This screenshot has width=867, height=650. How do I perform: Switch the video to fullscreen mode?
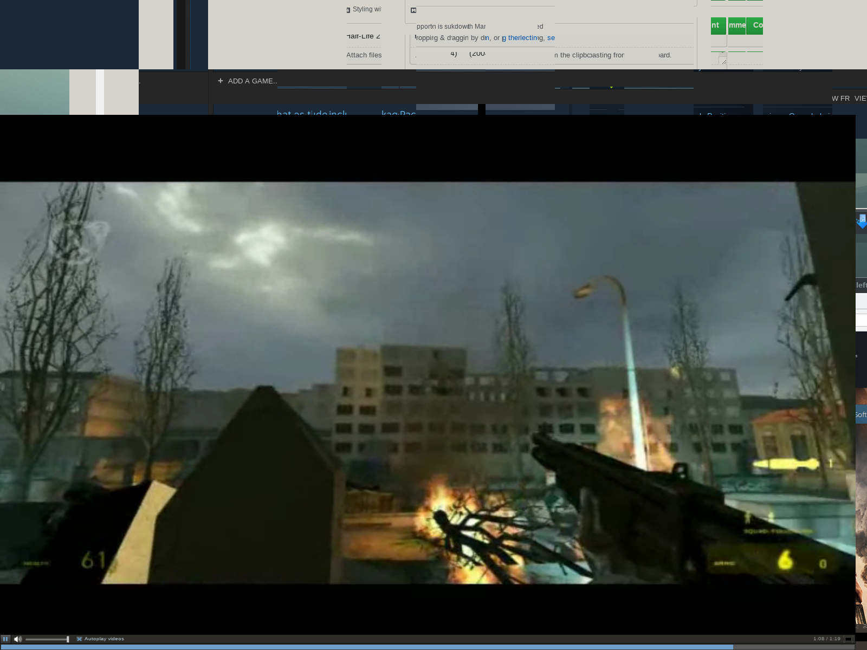(x=849, y=639)
